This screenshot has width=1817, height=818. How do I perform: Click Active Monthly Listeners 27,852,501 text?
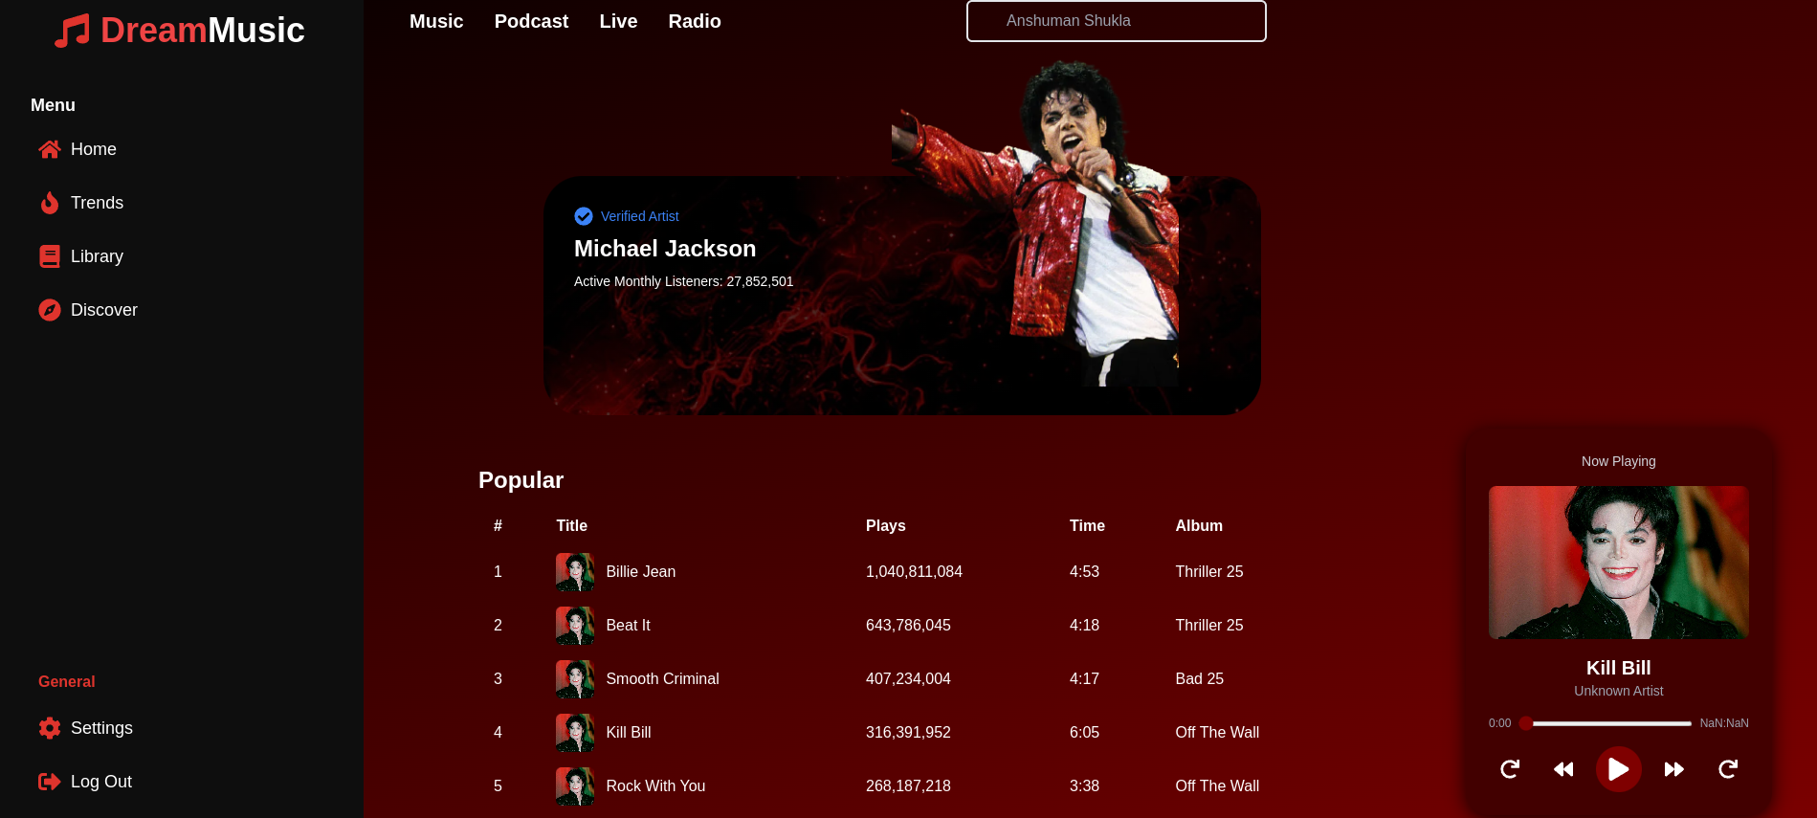coord(683,281)
